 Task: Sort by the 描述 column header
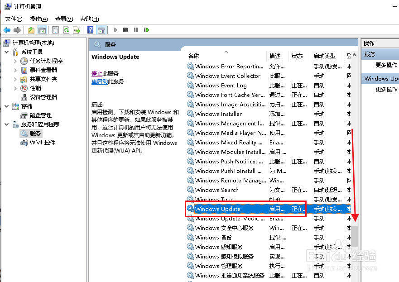(275, 56)
